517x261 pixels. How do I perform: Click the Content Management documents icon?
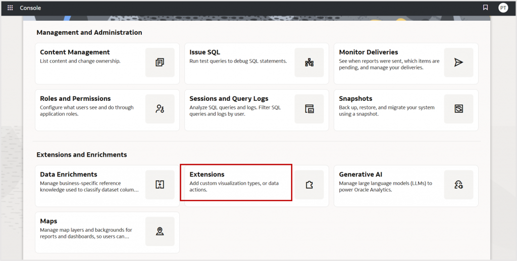tap(160, 62)
